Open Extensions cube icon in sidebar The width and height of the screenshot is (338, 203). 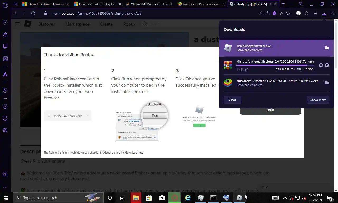(x=5, y=118)
